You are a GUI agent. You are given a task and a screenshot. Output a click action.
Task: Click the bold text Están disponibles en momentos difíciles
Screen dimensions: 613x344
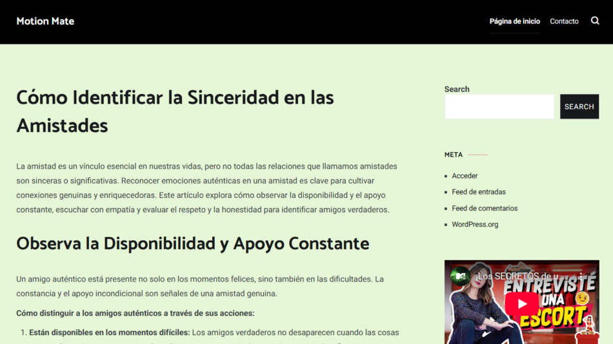tap(109, 332)
